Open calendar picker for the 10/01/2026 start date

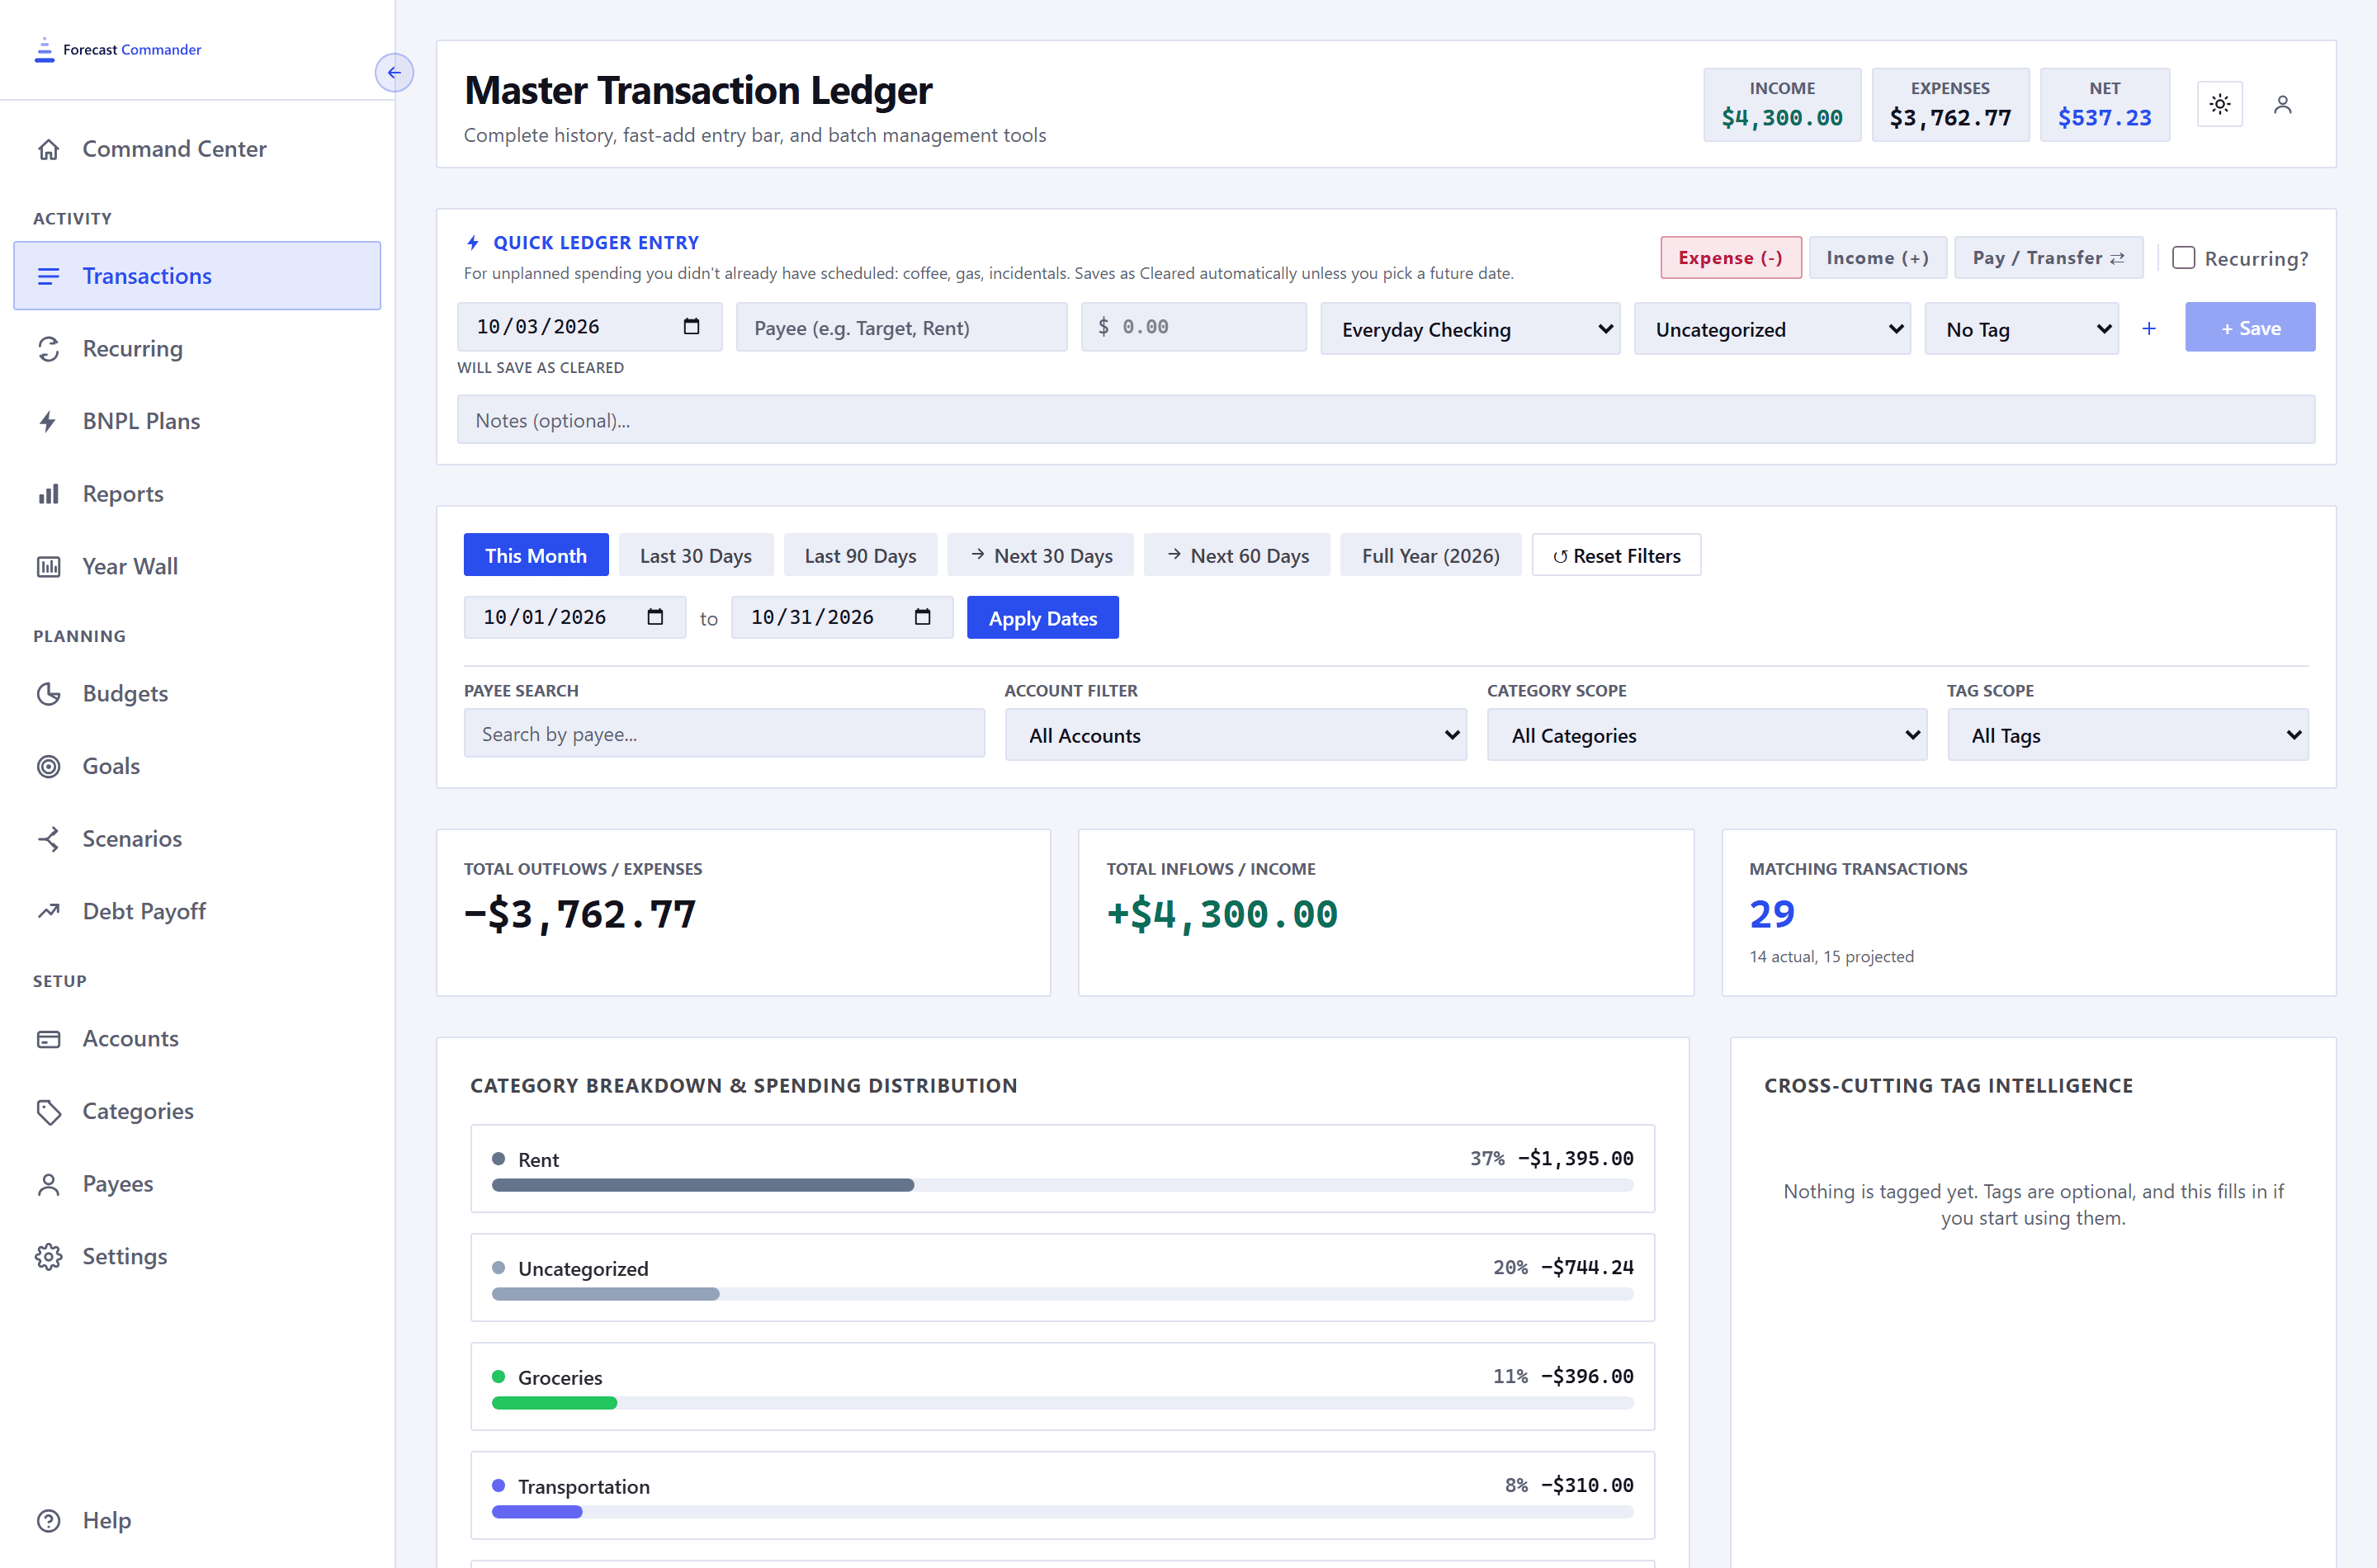click(x=655, y=617)
